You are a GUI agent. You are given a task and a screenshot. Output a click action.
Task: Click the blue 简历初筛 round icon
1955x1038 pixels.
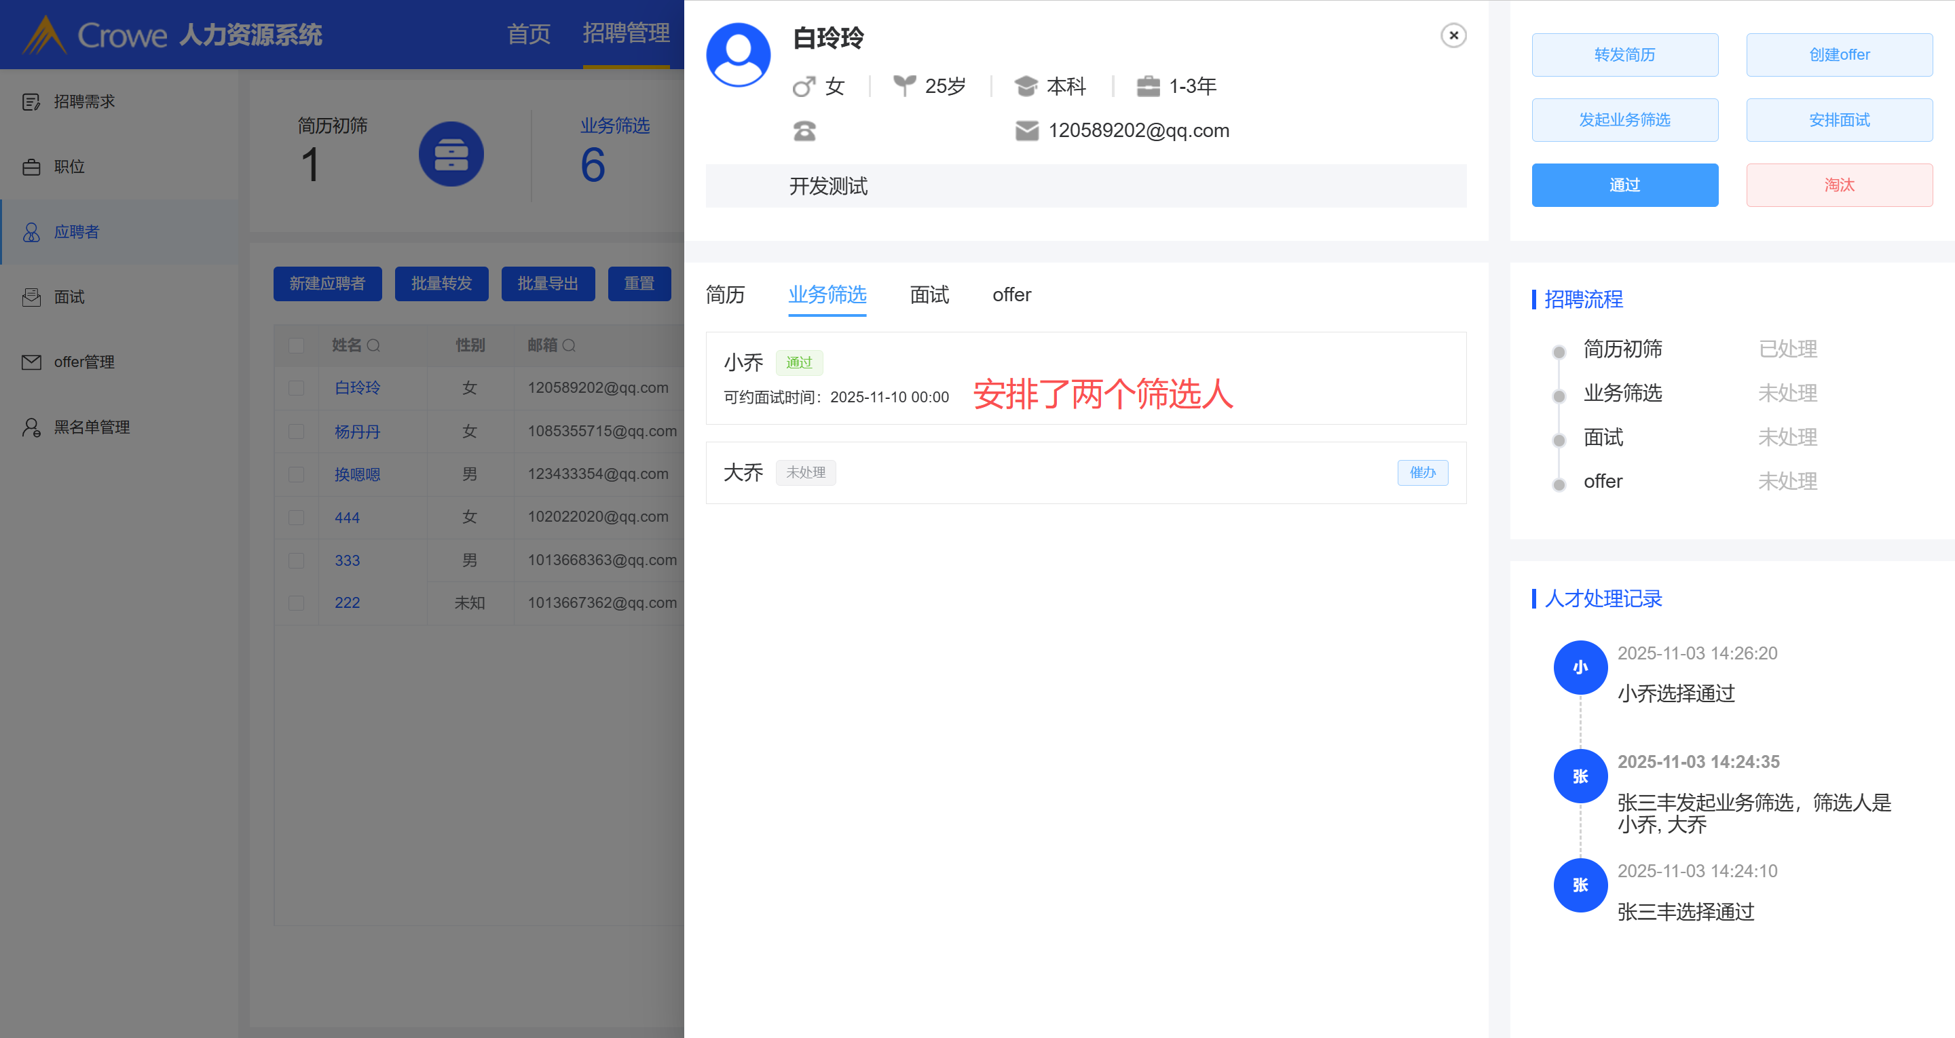tap(451, 155)
